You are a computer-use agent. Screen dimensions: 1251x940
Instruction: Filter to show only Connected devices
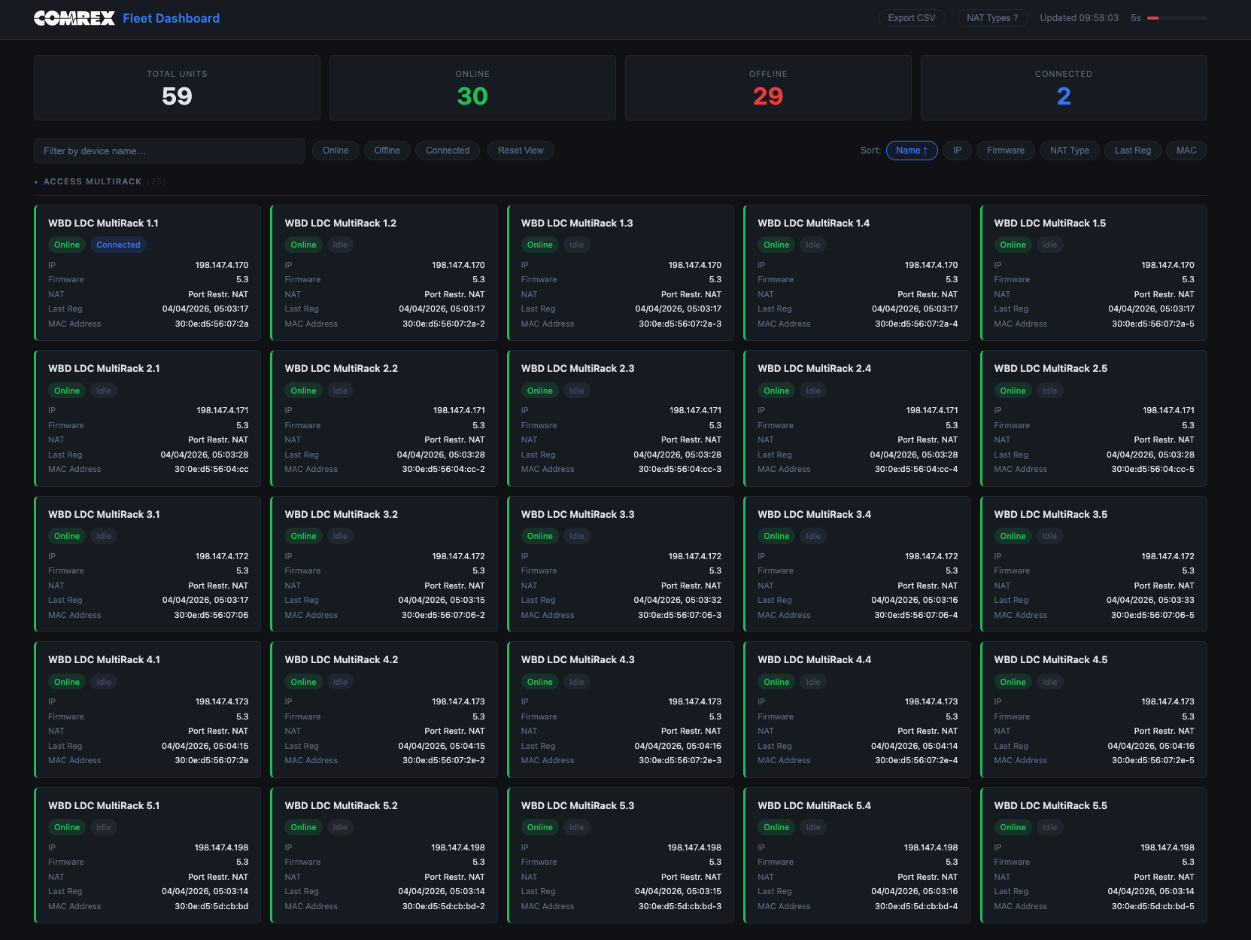coord(447,151)
